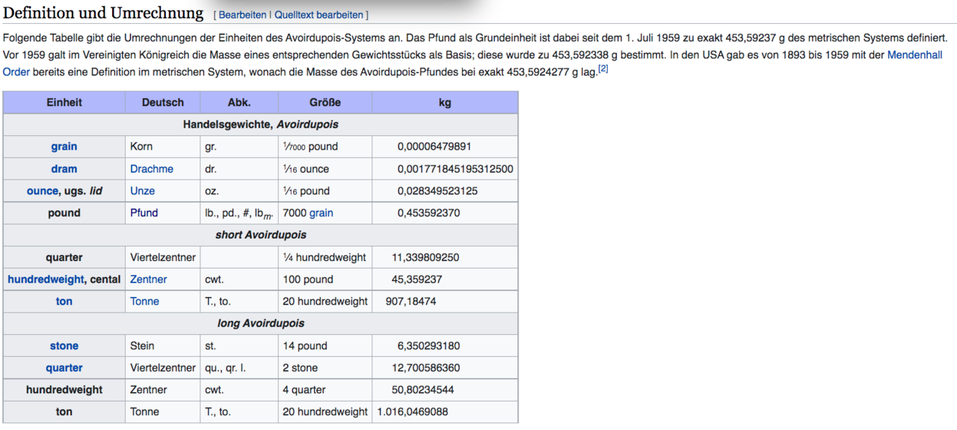
Task: Click the Bearbeiten edit link beside the heading
Action: pos(242,15)
